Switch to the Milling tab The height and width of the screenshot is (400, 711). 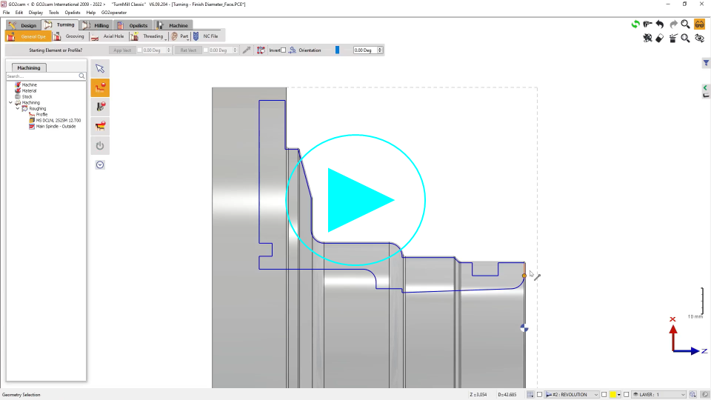(96, 25)
